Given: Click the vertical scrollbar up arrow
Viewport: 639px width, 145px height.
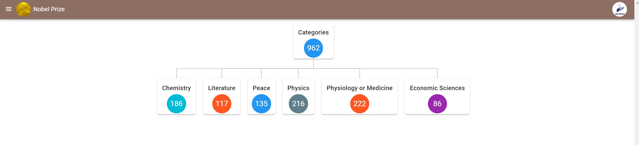Looking at the screenshot, I should [637, 2].
